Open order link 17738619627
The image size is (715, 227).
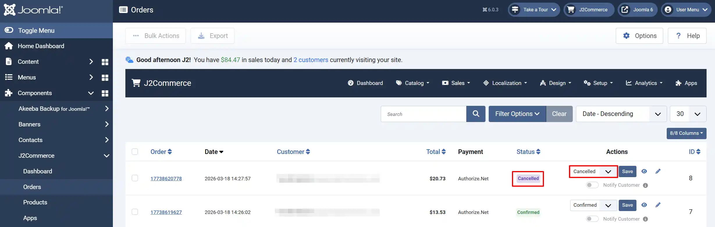(166, 212)
